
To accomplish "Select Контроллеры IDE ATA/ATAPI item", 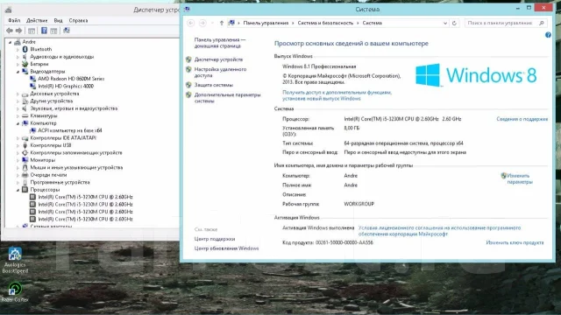I will [63, 138].
